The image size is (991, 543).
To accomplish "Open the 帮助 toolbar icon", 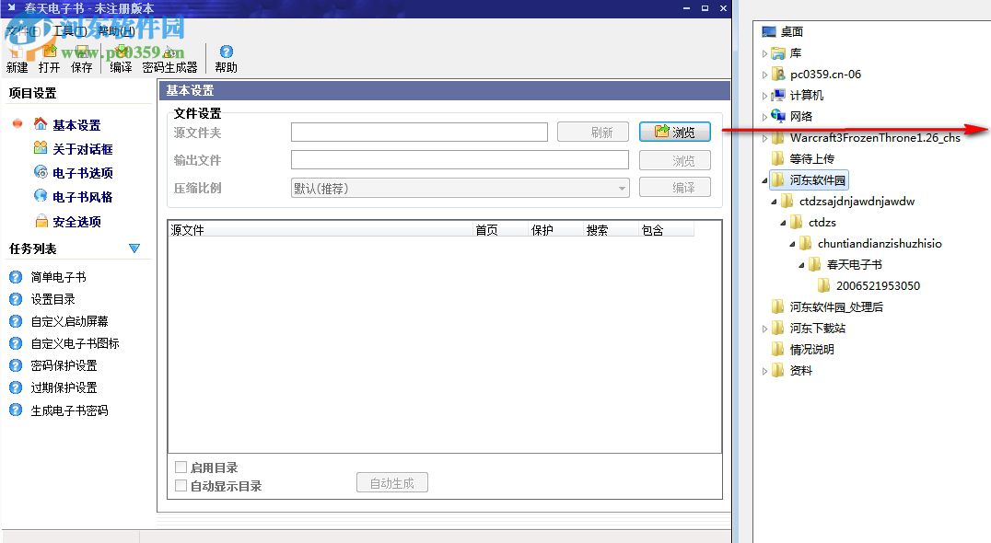I will pos(227,52).
